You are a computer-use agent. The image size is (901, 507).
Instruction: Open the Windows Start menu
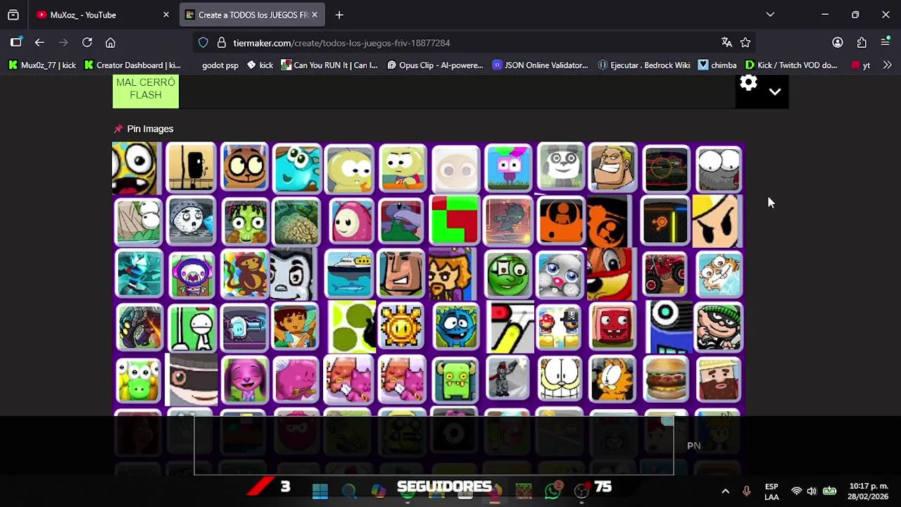[x=320, y=491]
